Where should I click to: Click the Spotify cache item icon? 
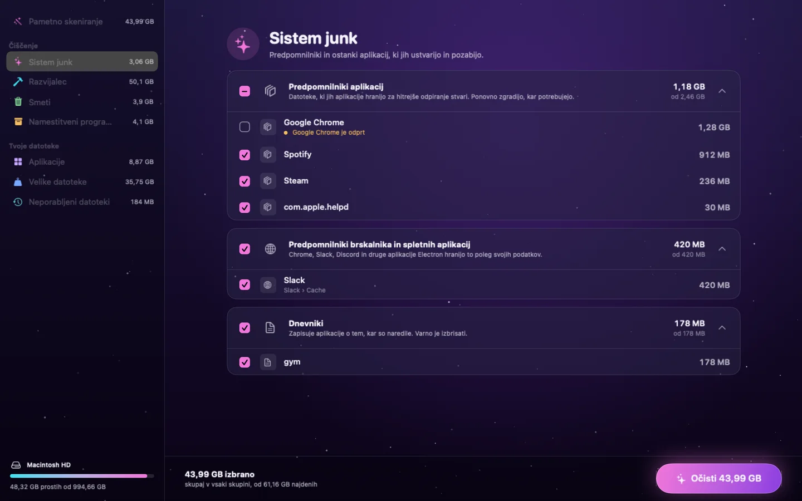pos(268,155)
